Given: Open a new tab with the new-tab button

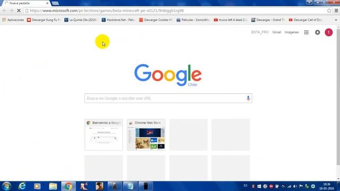Looking at the screenshot, I should pos(55,3).
